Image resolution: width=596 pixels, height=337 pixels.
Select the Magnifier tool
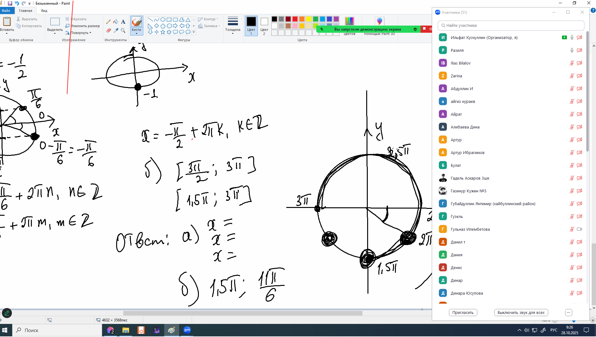[123, 31]
